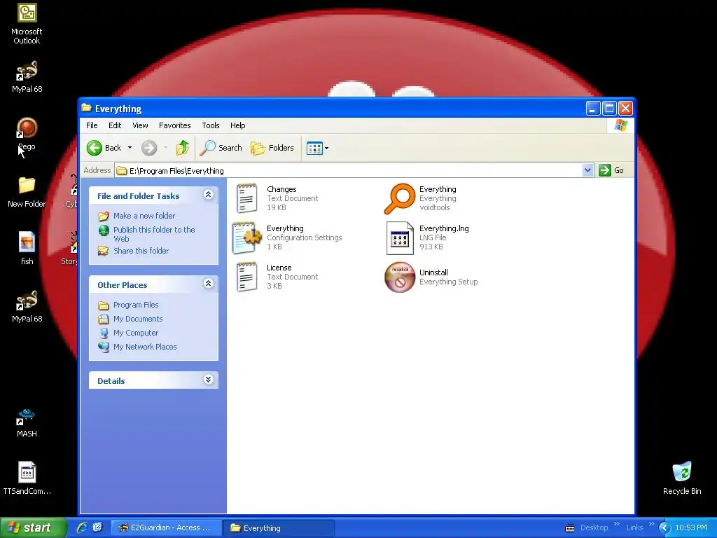The width and height of the screenshot is (717, 538).
Task: Click the License file name text
Action: [x=279, y=268]
